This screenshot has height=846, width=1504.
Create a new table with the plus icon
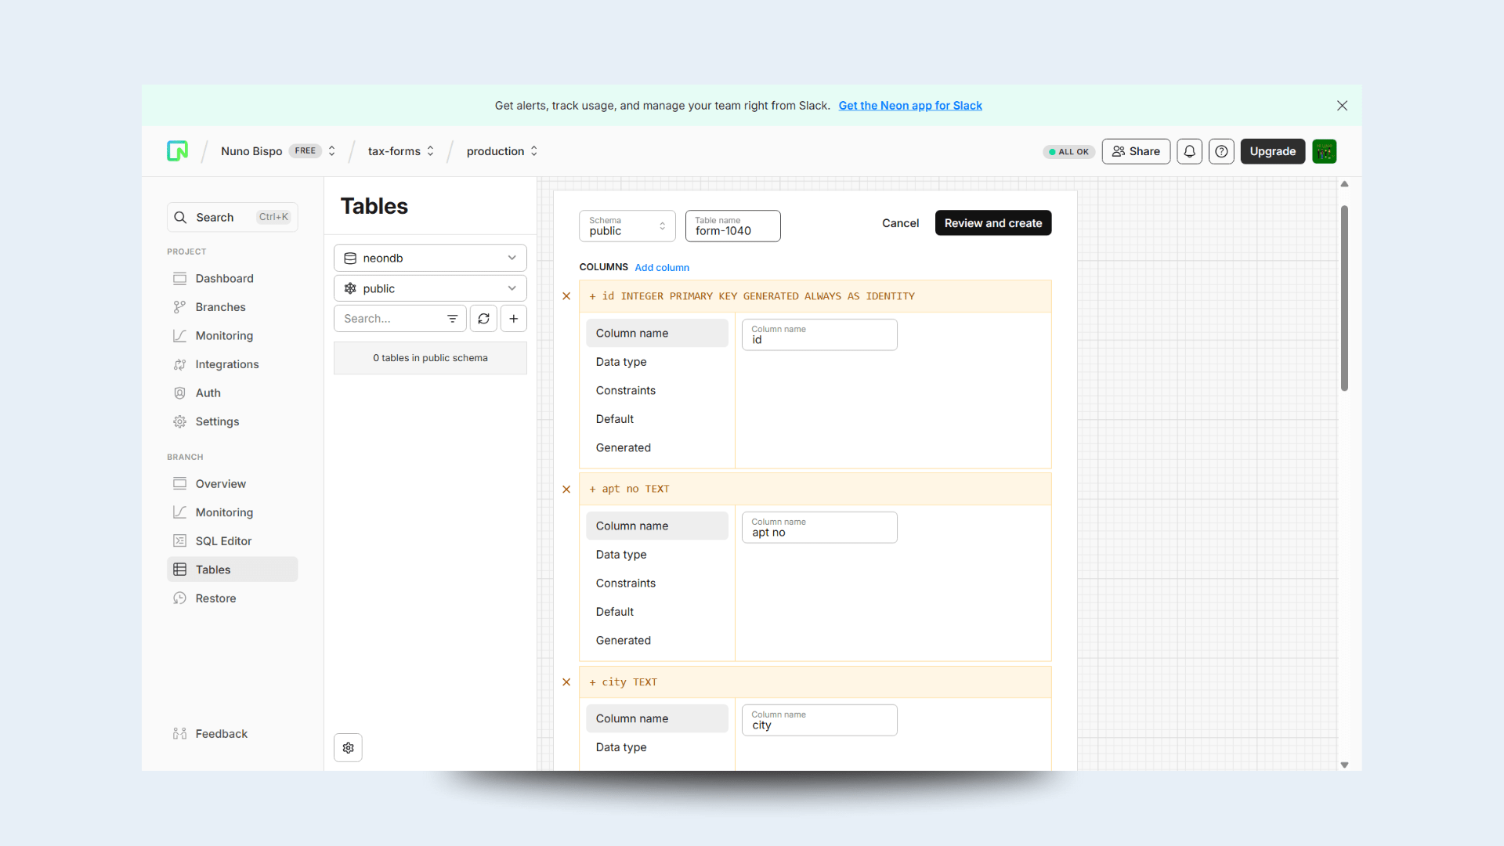click(x=513, y=318)
